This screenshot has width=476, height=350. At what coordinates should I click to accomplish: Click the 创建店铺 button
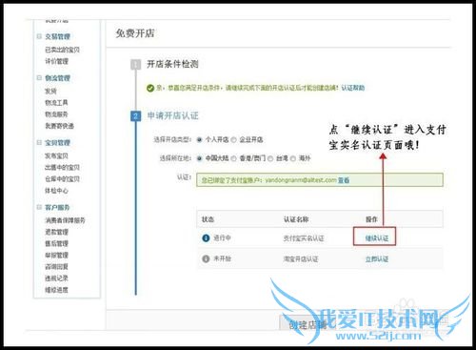click(307, 324)
